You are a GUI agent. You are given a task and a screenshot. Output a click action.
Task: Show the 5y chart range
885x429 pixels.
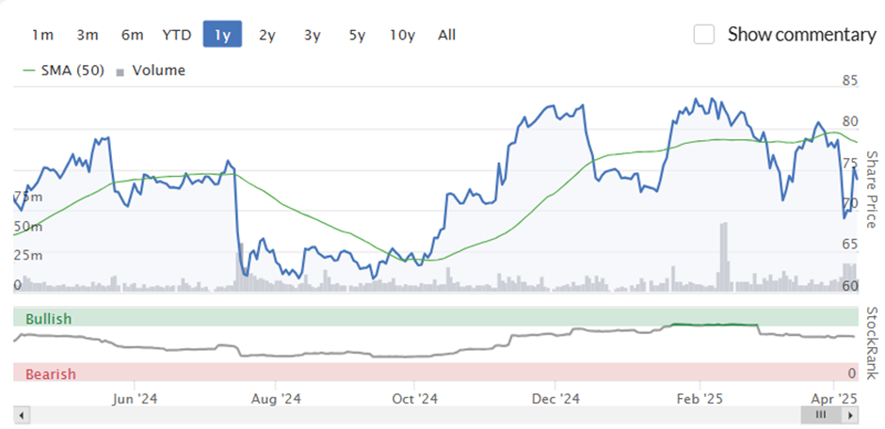pos(357,35)
